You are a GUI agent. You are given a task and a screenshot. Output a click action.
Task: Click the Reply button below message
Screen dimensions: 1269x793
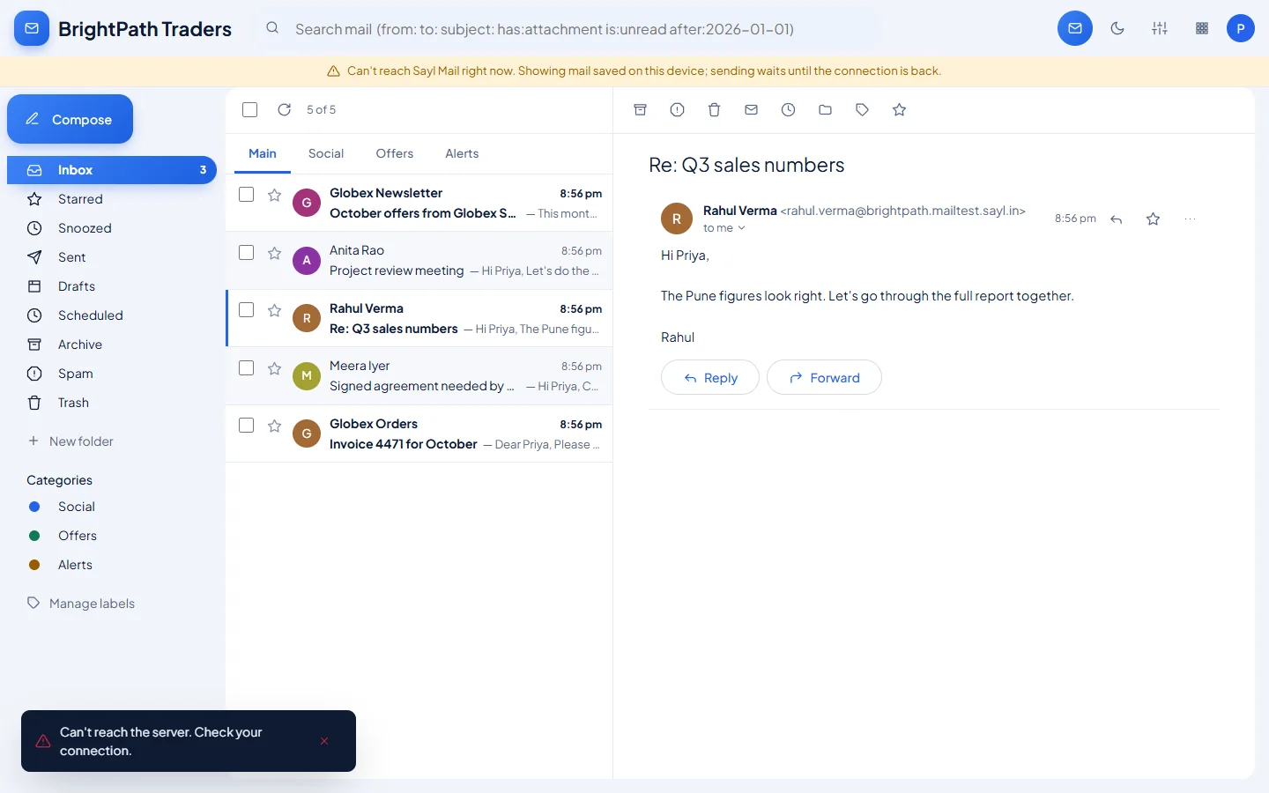tap(710, 377)
